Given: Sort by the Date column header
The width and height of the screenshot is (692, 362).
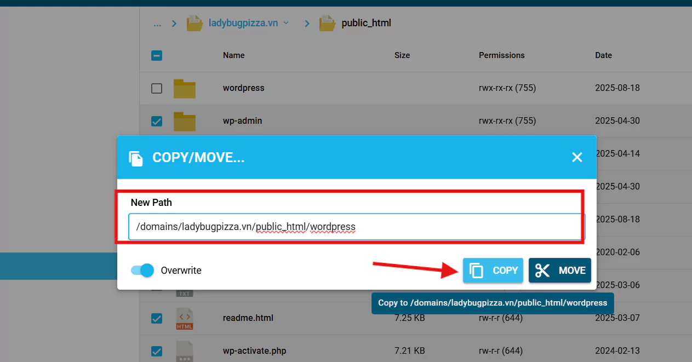Looking at the screenshot, I should [x=604, y=55].
